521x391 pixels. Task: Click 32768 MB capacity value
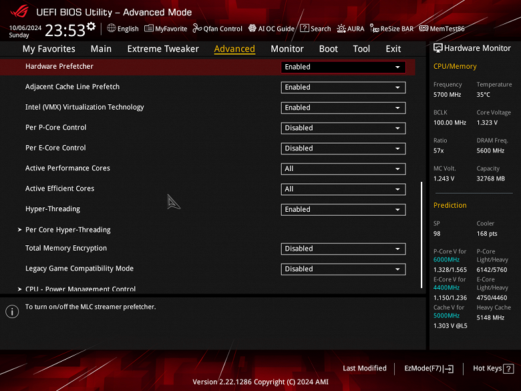coord(490,179)
